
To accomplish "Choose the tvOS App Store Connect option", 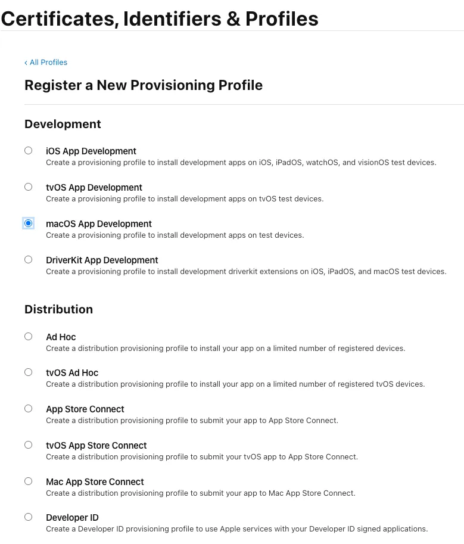I will click(x=28, y=444).
